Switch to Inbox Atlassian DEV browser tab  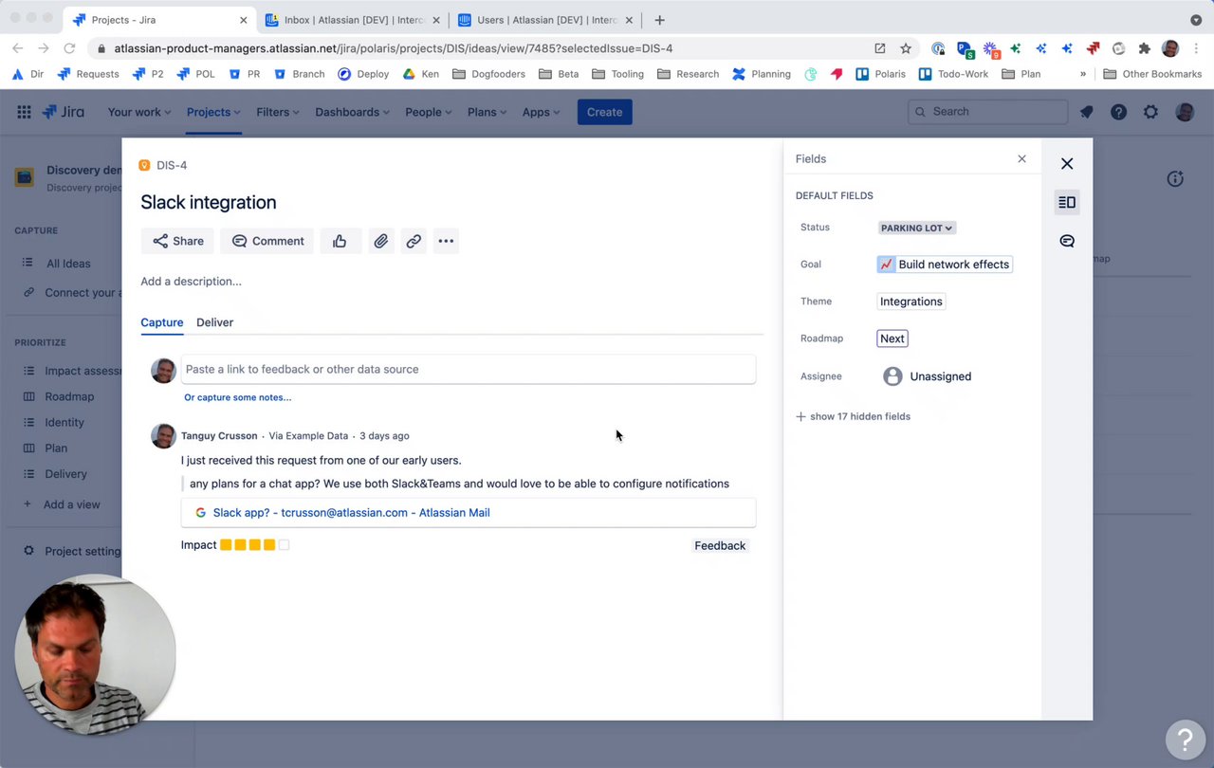(351, 20)
